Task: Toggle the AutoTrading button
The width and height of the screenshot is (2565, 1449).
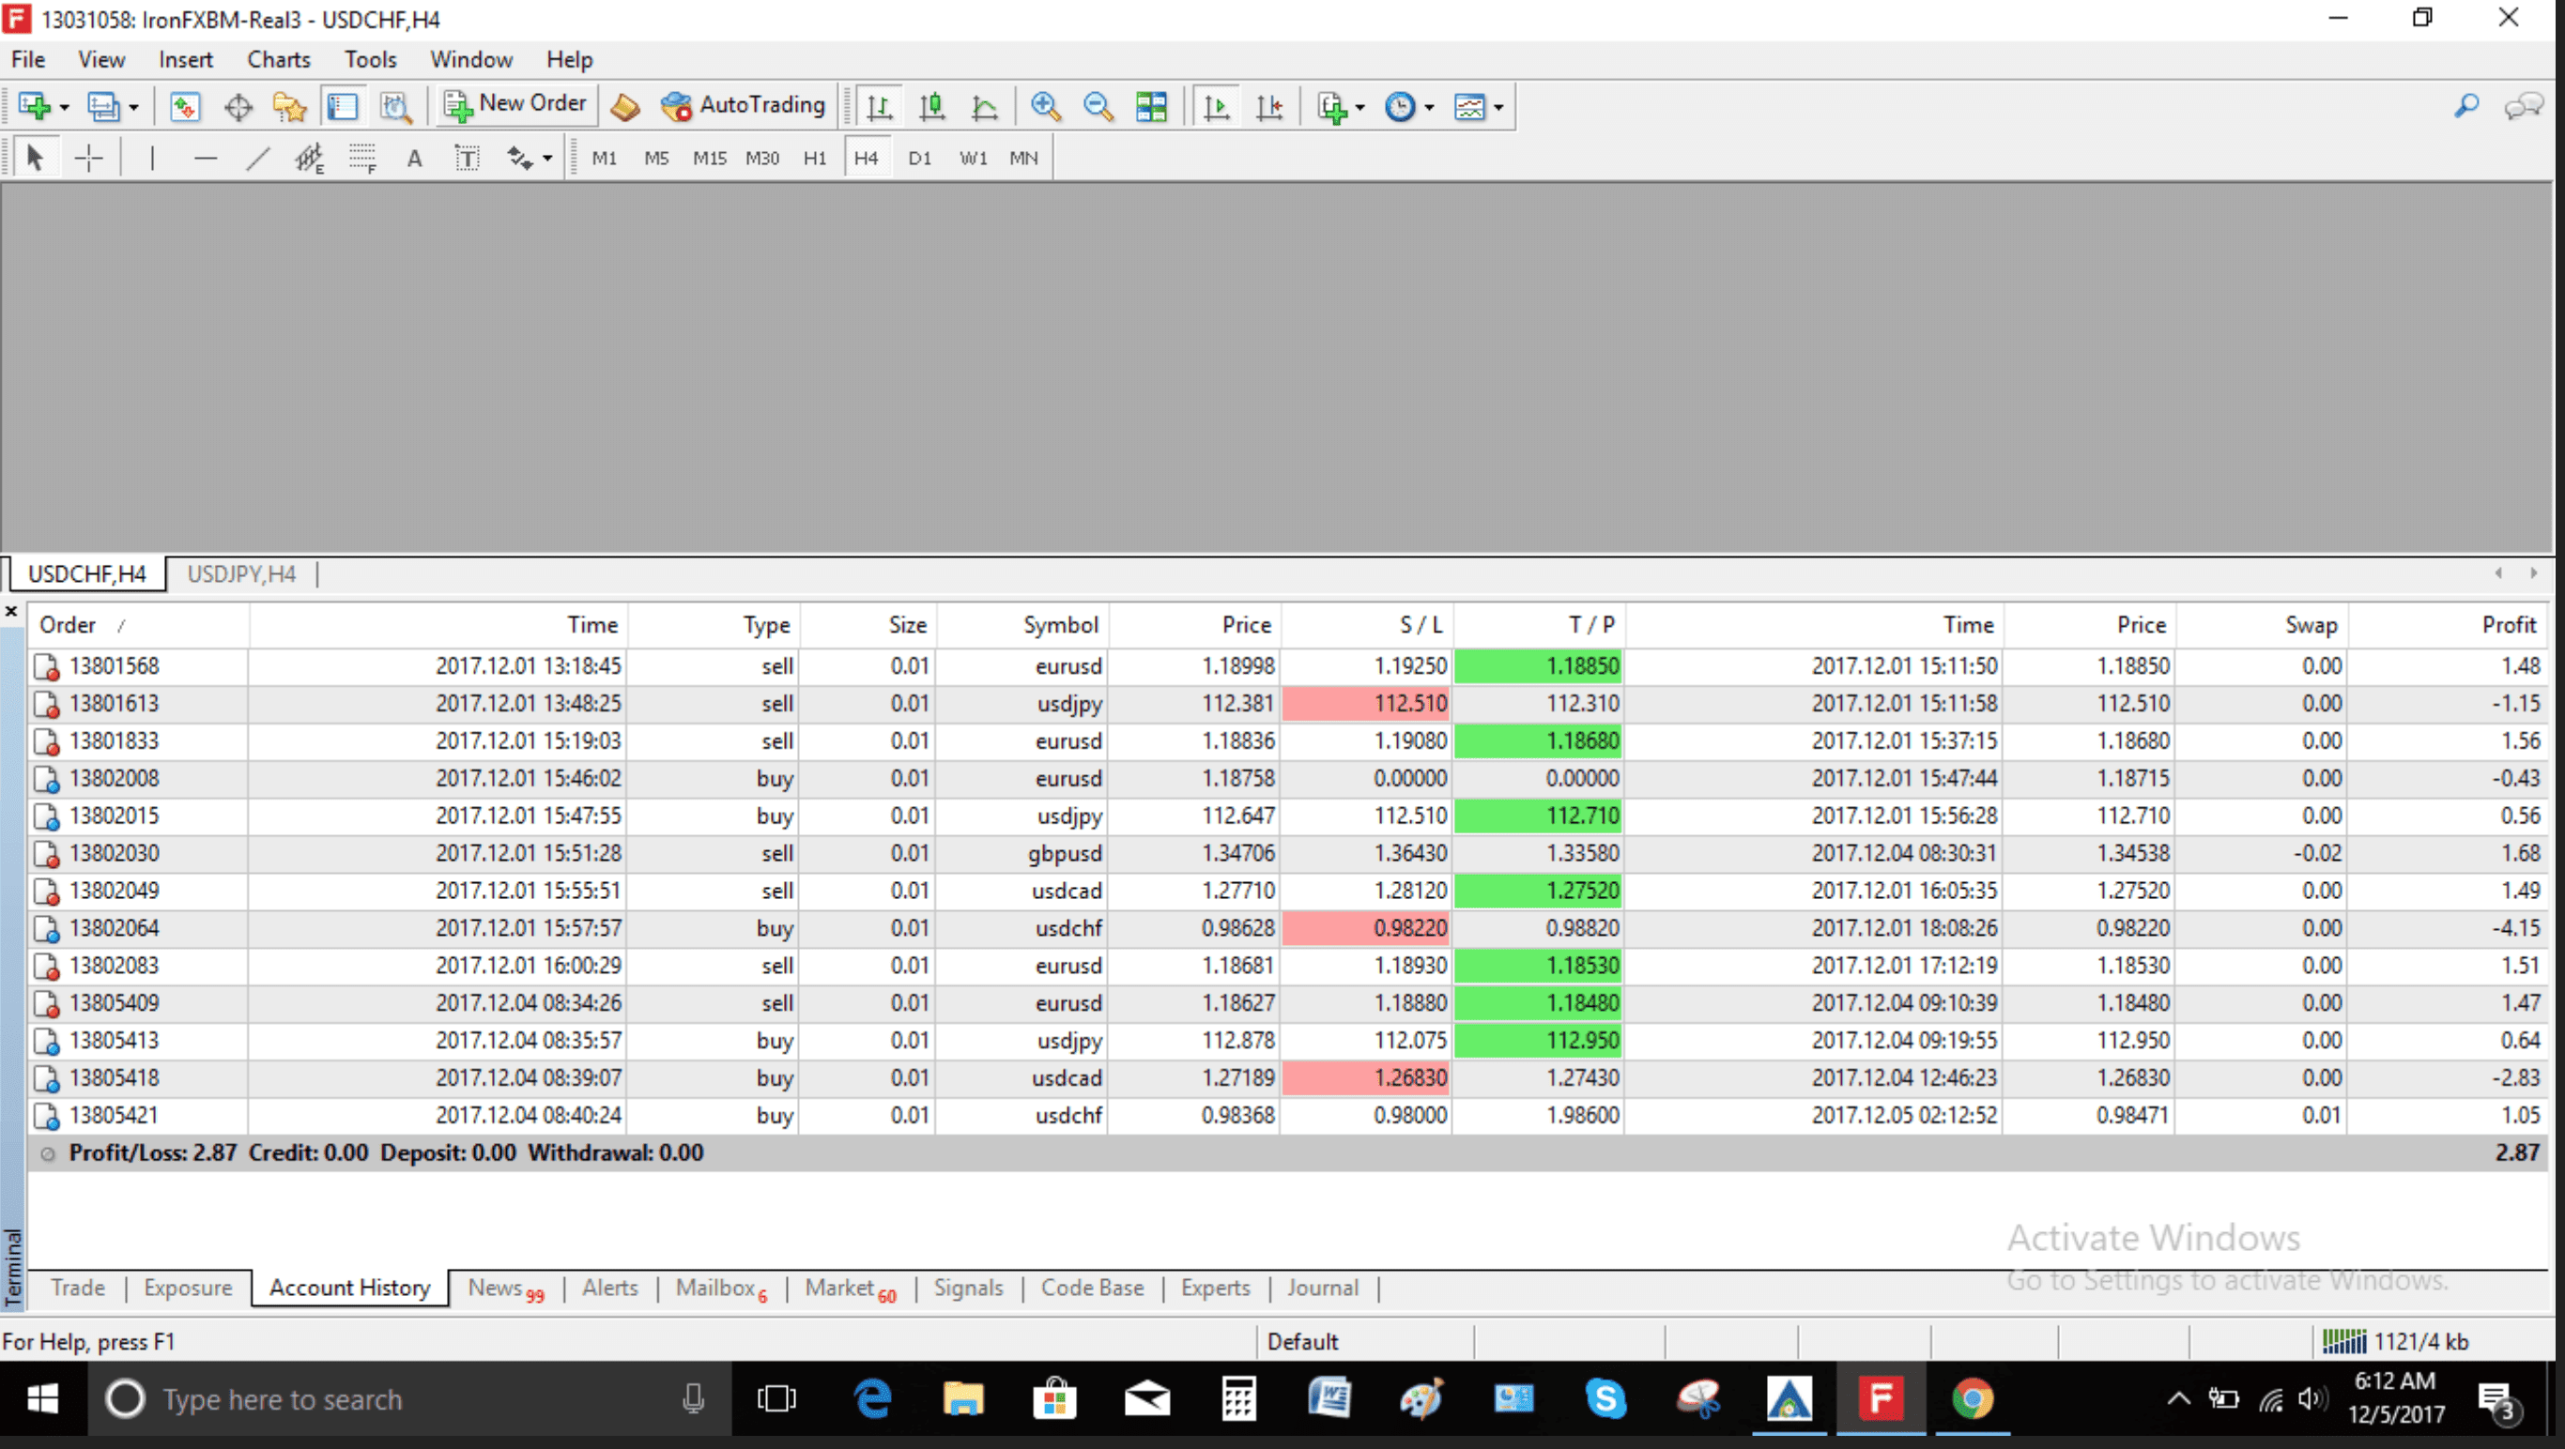Action: (x=744, y=104)
